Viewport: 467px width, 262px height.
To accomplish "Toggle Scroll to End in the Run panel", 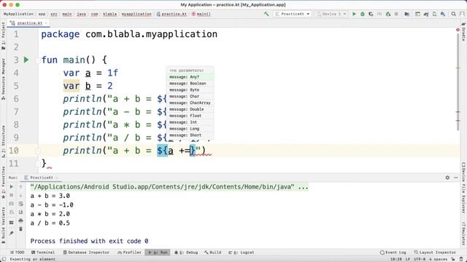I will tap(20, 212).
